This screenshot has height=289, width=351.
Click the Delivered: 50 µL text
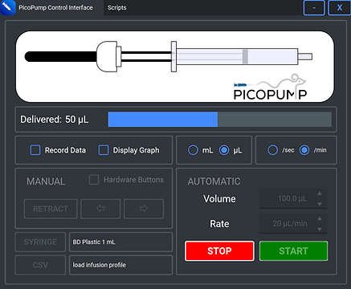tap(55, 120)
